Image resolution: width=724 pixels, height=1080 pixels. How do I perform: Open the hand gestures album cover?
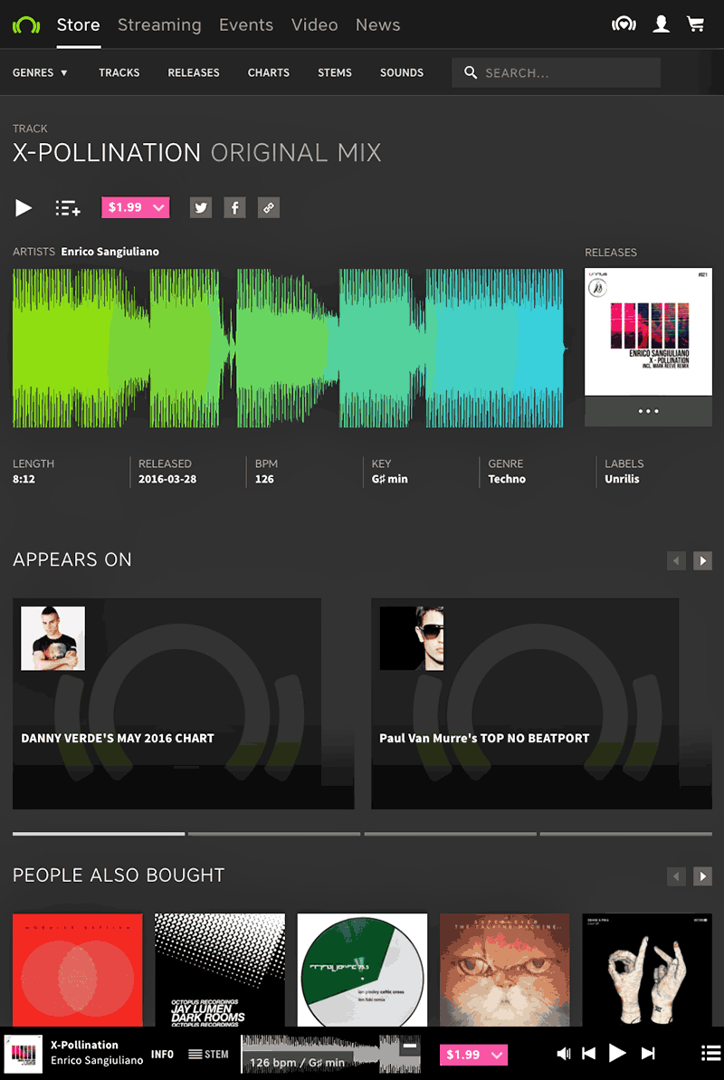pos(648,970)
